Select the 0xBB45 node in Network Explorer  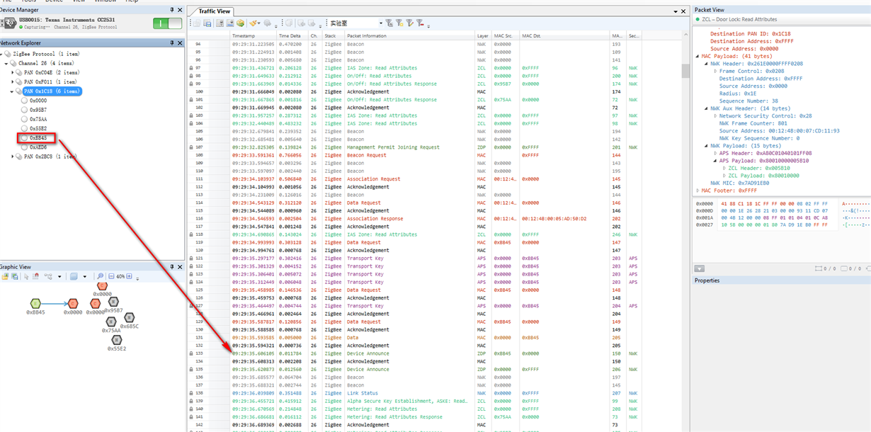[x=38, y=137]
